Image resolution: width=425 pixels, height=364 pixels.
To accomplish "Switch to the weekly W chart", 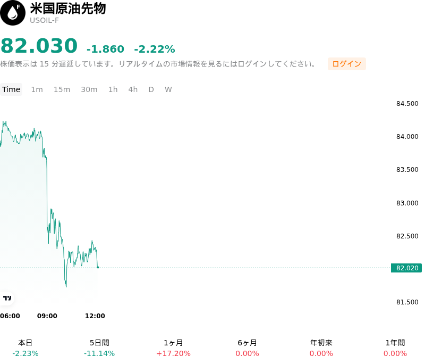I will tap(168, 89).
